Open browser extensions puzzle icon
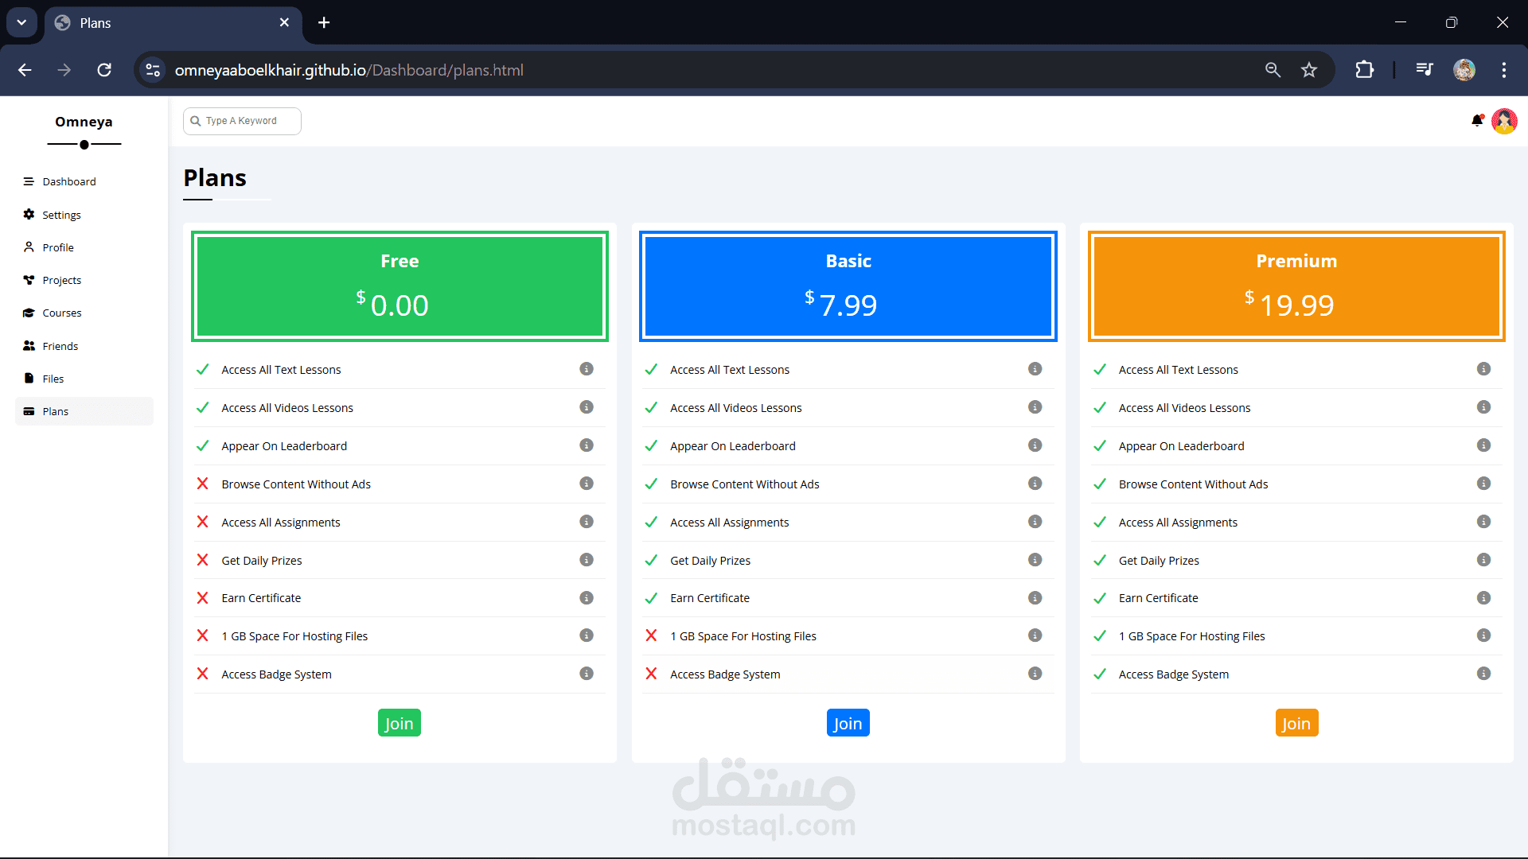 point(1364,70)
